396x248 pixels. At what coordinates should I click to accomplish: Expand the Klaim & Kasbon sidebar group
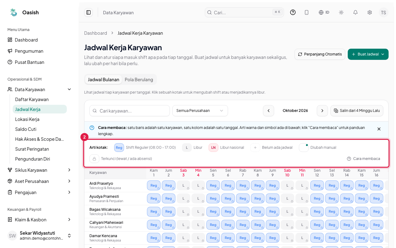click(x=40, y=220)
